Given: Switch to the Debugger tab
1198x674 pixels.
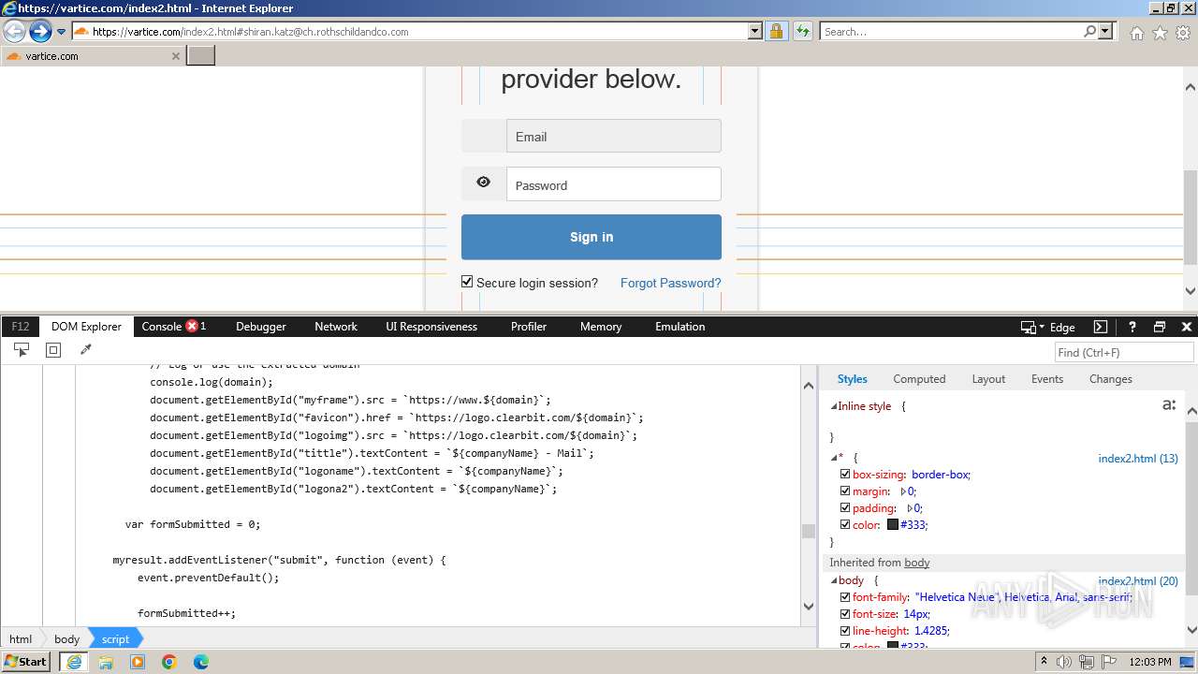Looking at the screenshot, I should tap(261, 327).
